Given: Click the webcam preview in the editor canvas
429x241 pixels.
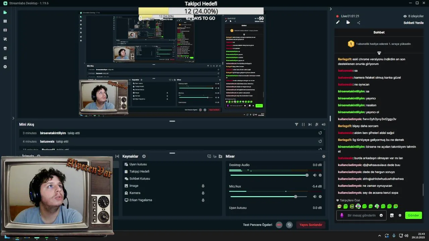Looking at the screenshot, I should pyautogui.click(x=104, y=97).
